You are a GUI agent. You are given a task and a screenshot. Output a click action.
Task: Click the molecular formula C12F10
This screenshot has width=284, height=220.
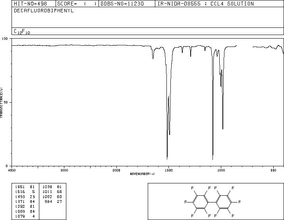tap(22, 31)
